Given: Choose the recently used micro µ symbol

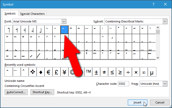Looking at the screenshot, I should tap(152, 72).
